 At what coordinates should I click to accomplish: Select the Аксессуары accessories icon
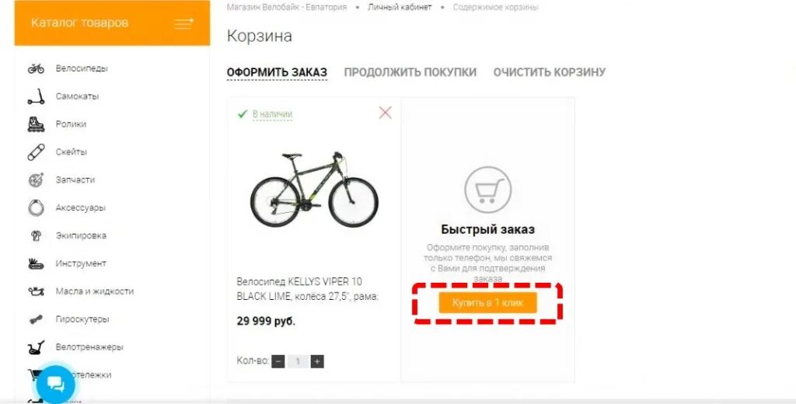coord(36,207)
